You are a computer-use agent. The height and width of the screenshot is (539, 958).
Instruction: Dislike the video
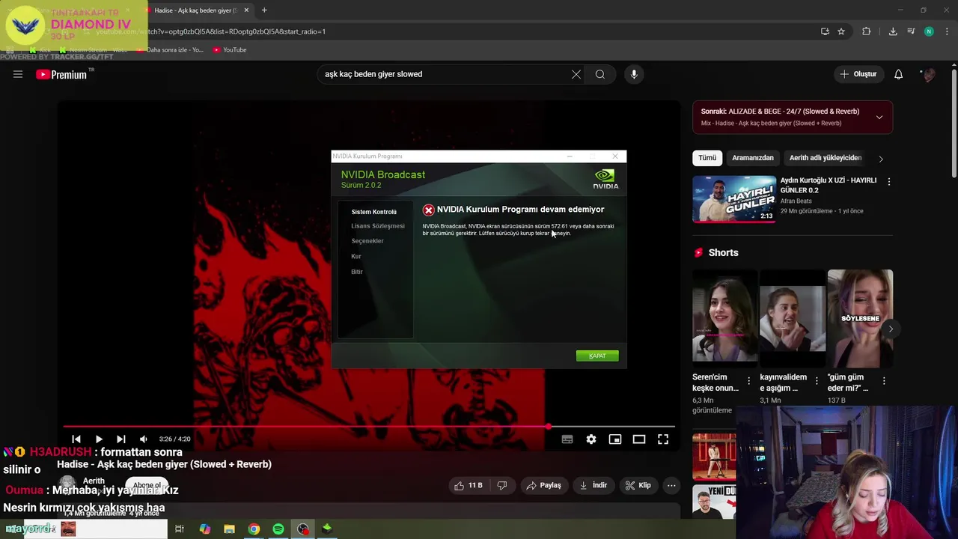[x=502, y=485]
